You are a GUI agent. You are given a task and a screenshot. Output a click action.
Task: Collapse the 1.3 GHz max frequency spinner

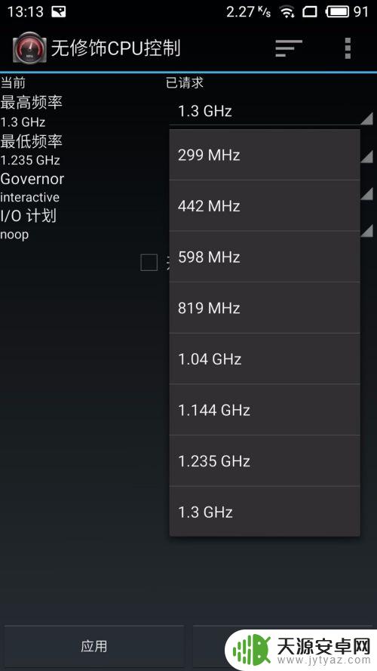click(x=271, y=111)
